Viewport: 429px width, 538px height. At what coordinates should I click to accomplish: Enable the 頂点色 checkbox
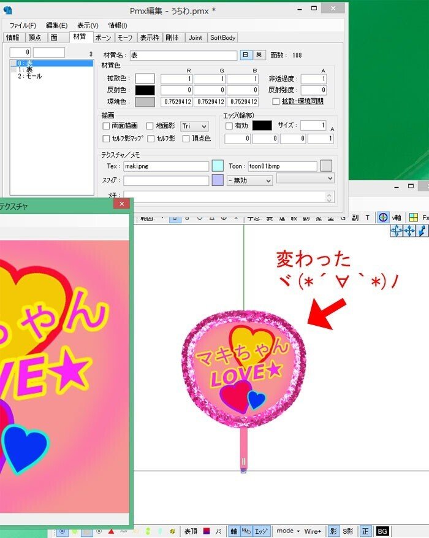click(x=186, y=139)
